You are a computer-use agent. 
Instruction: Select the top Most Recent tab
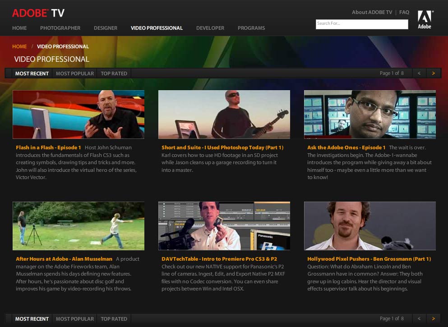(x=32, y=74)
